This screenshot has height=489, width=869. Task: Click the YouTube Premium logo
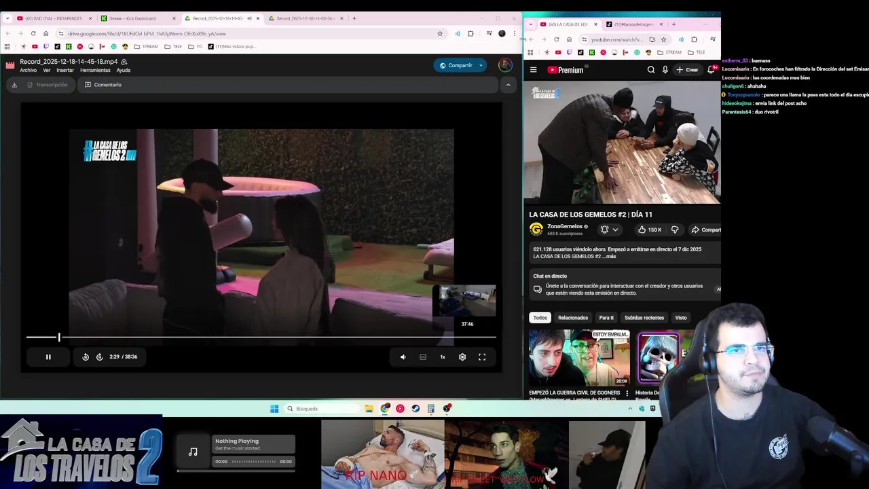566,70
